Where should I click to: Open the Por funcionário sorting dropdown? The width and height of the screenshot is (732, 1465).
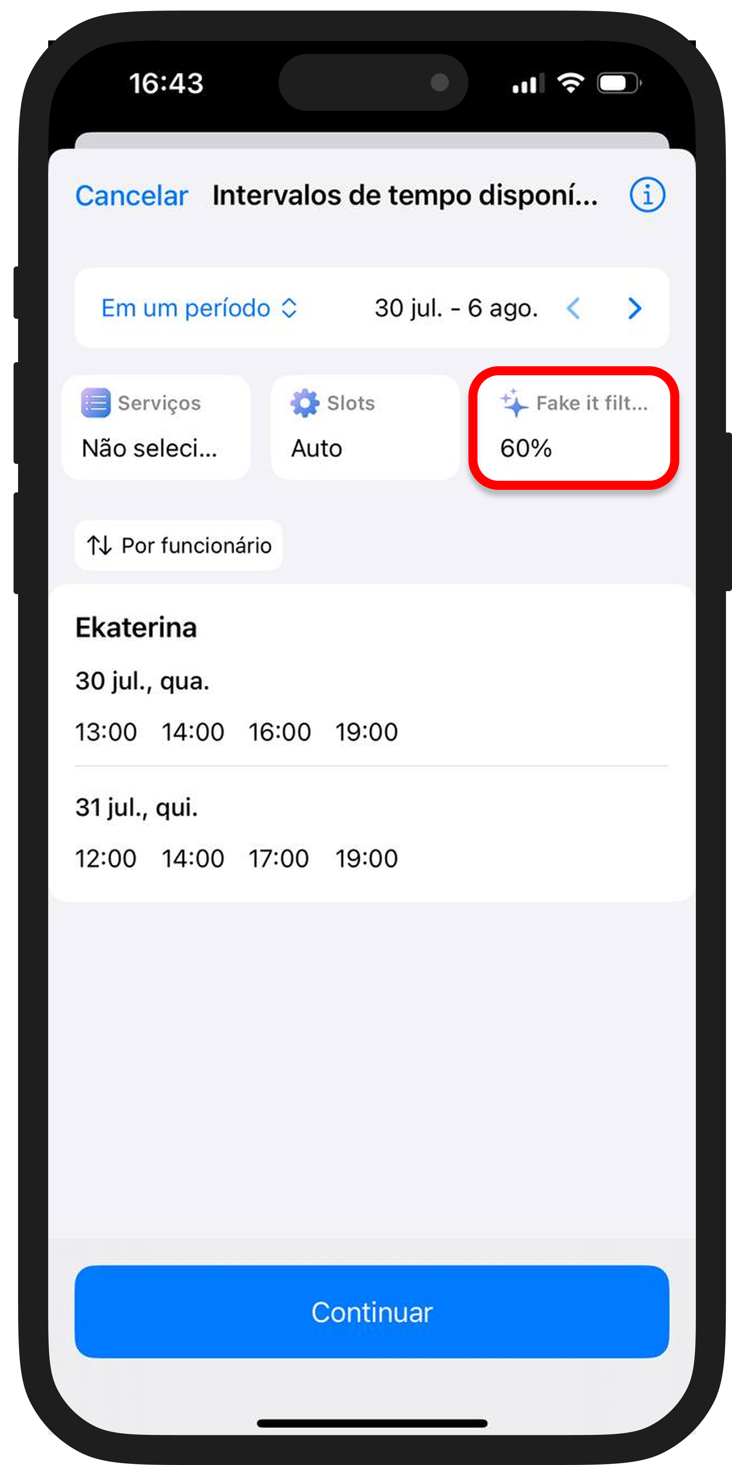click(x=178, y=545)
